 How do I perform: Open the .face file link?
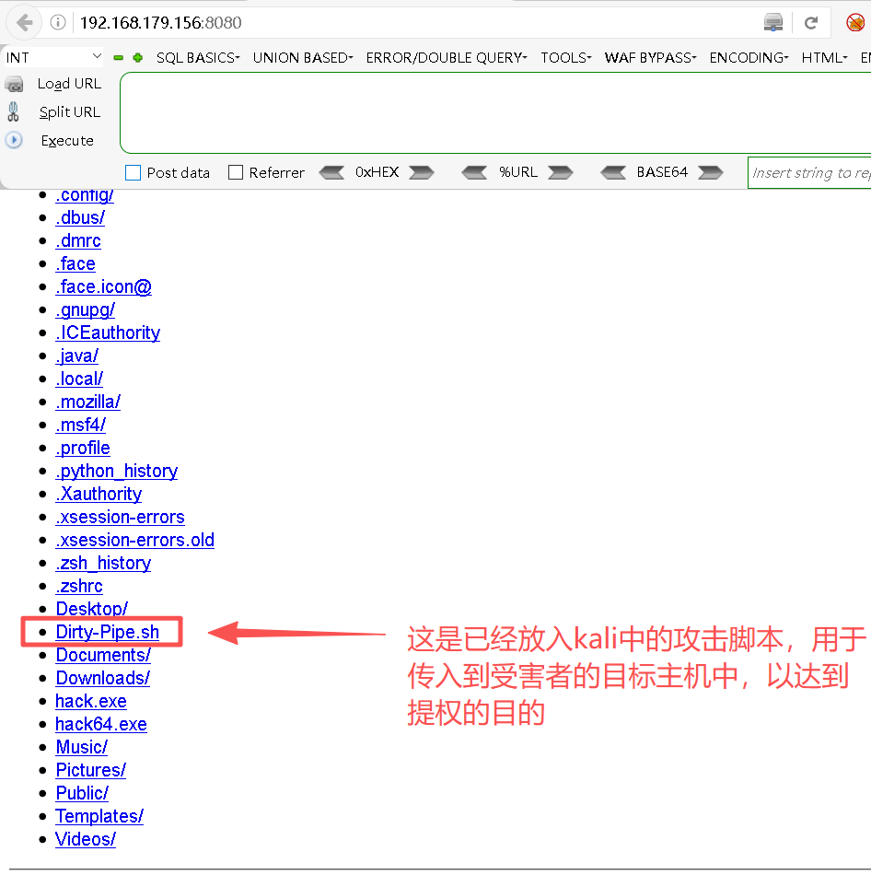pyautogui.click(x=75, y=264)
